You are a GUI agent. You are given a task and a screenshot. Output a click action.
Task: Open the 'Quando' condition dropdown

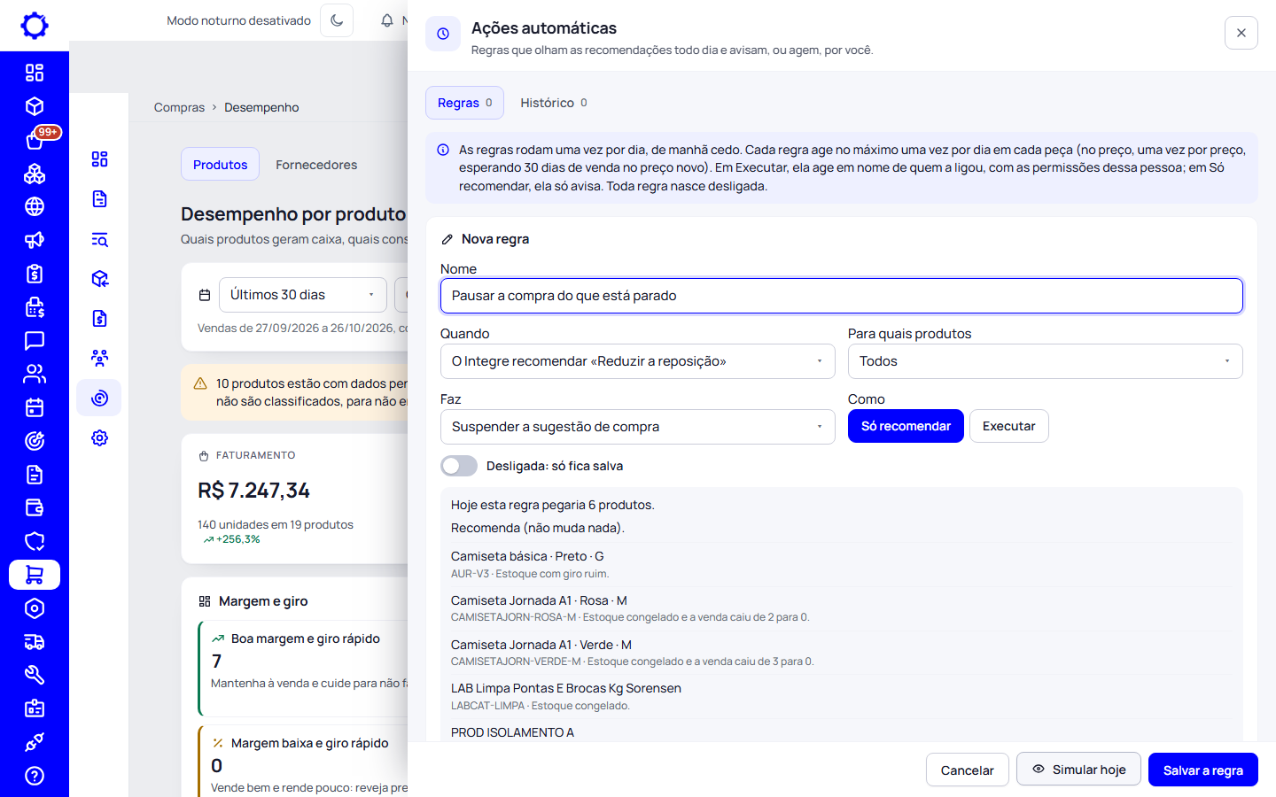point(637,361)
